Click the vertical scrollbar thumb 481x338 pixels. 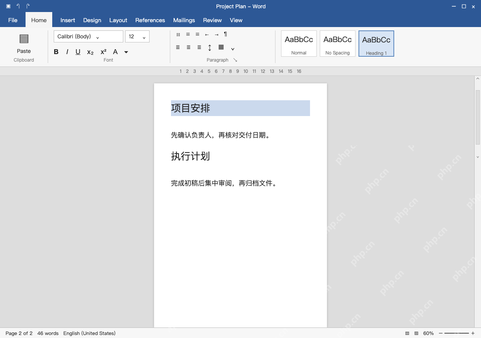tap(478, 117)
